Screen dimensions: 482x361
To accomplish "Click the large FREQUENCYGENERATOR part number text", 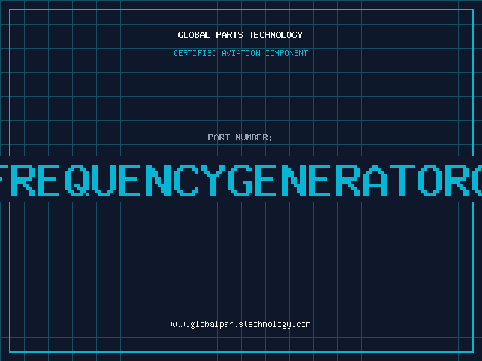I will pos(241,180).
